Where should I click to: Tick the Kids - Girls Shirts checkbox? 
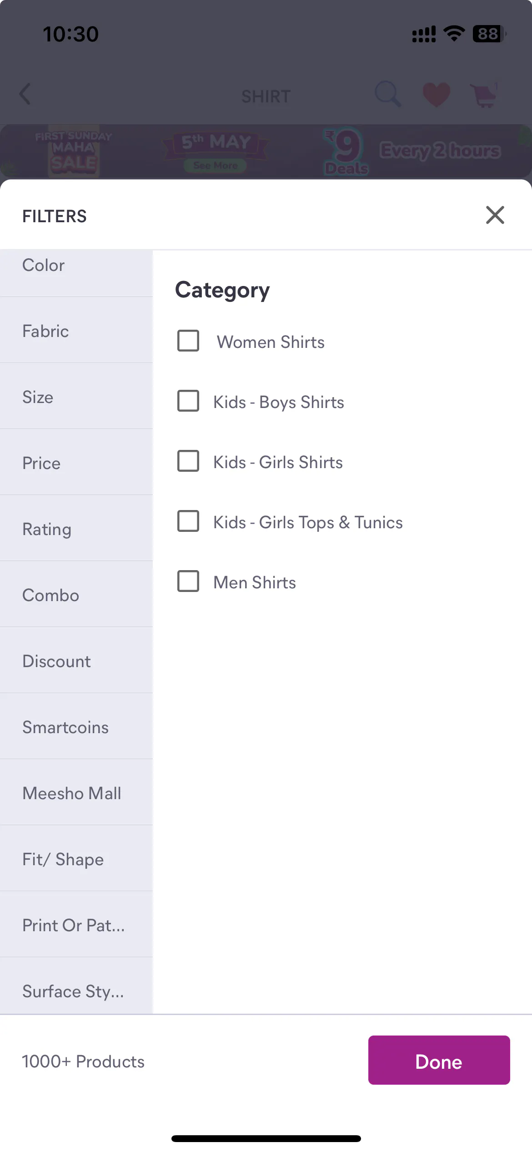pos(188,461)
